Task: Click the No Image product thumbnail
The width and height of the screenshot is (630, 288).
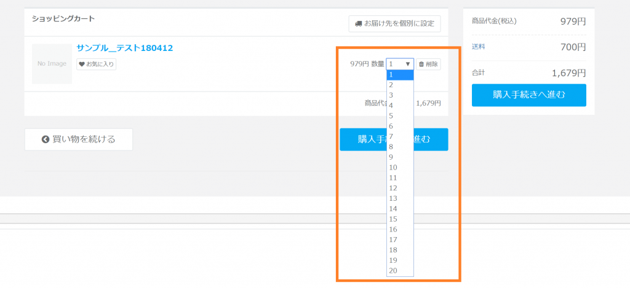Action: [52, 64]
